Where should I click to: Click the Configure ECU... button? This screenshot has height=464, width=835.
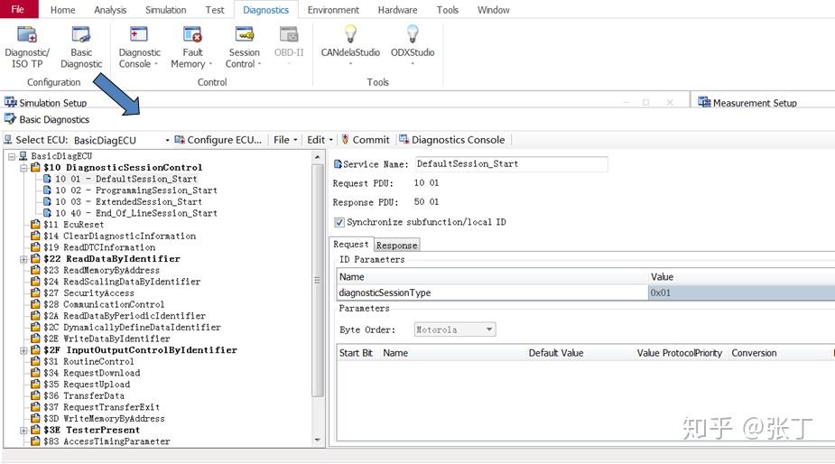pos(218,140)
